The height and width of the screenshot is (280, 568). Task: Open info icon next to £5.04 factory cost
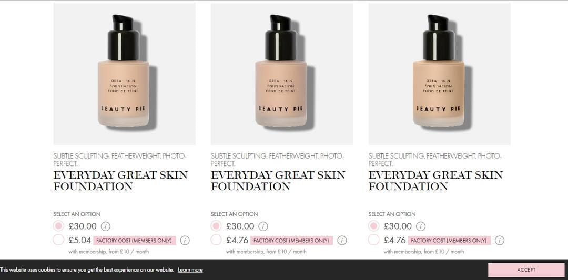[x=185, y=240]
